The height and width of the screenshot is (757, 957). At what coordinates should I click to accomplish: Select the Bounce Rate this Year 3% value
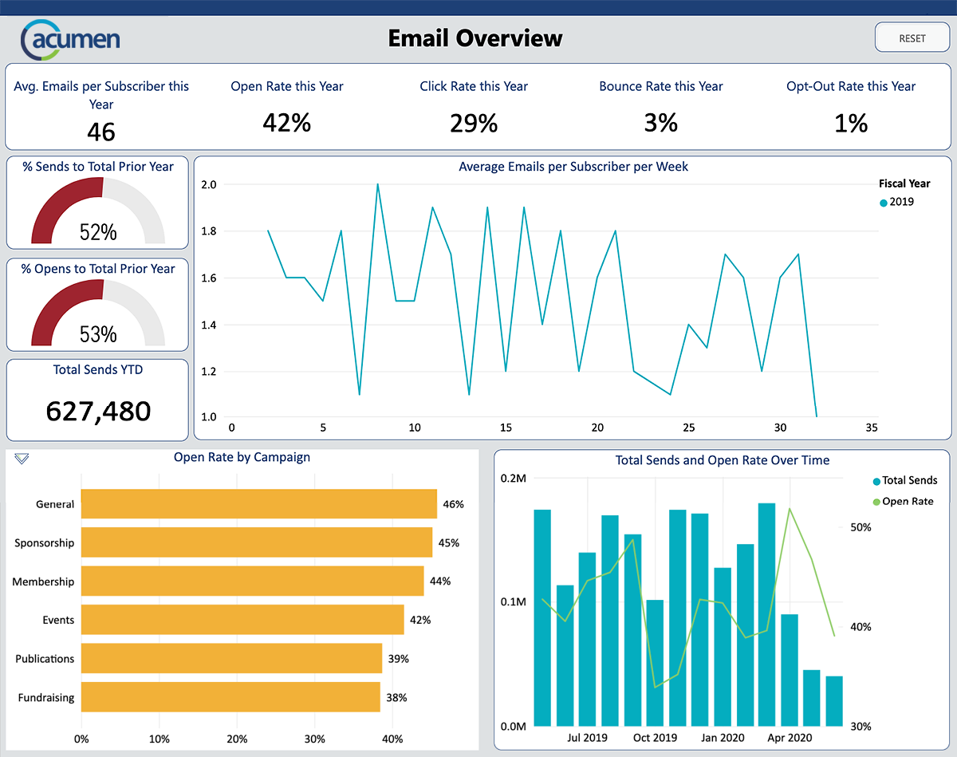point(660,123)
